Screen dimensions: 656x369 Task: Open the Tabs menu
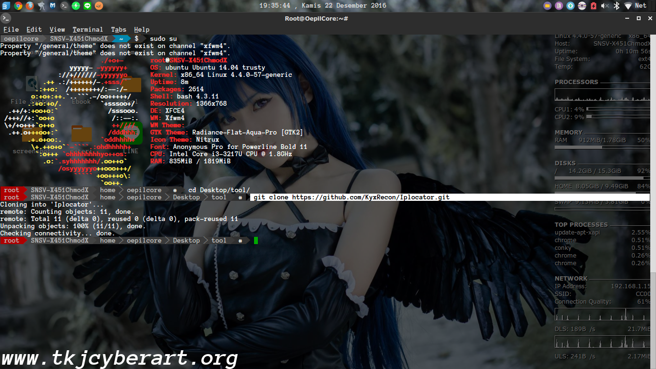pos(118,29)
